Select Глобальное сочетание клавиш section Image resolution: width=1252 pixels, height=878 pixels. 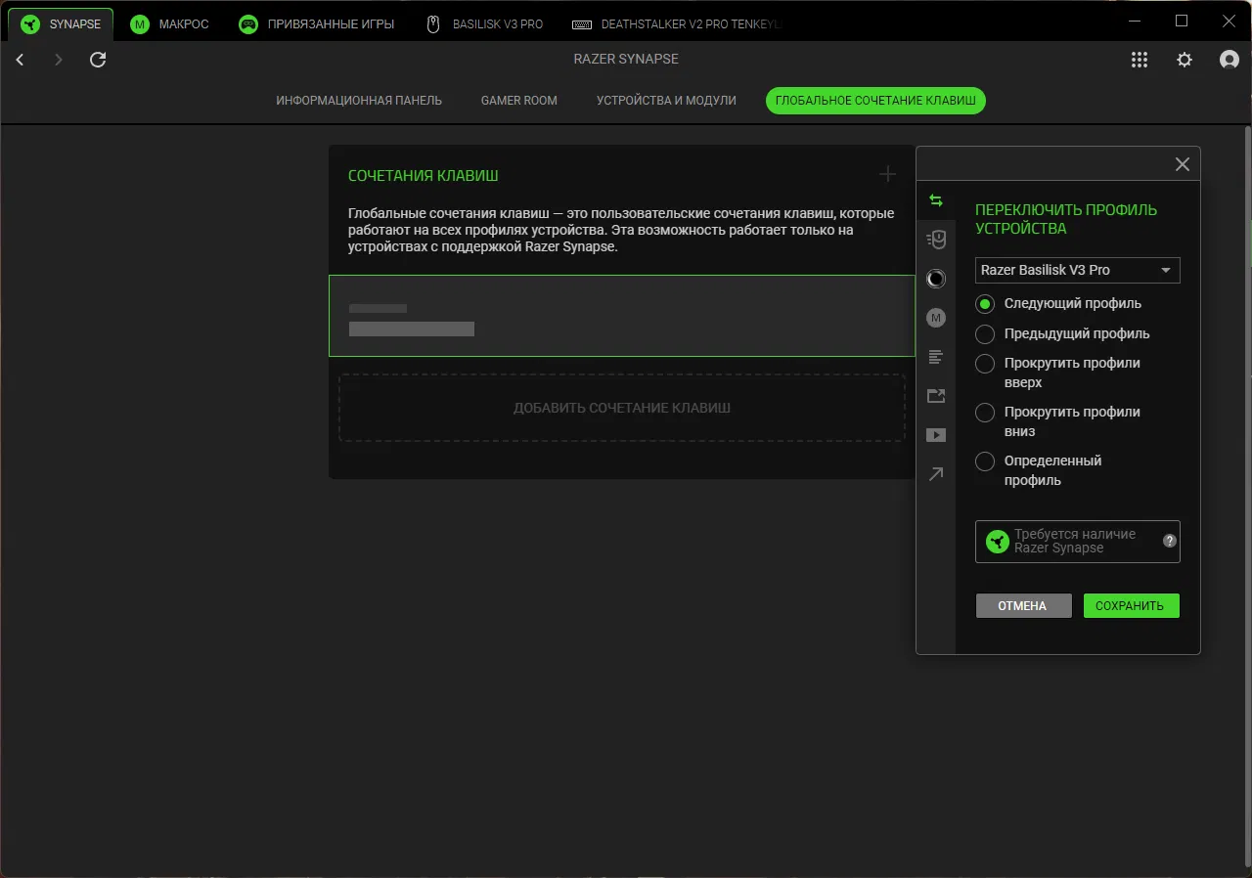click(x=875, y=101)
